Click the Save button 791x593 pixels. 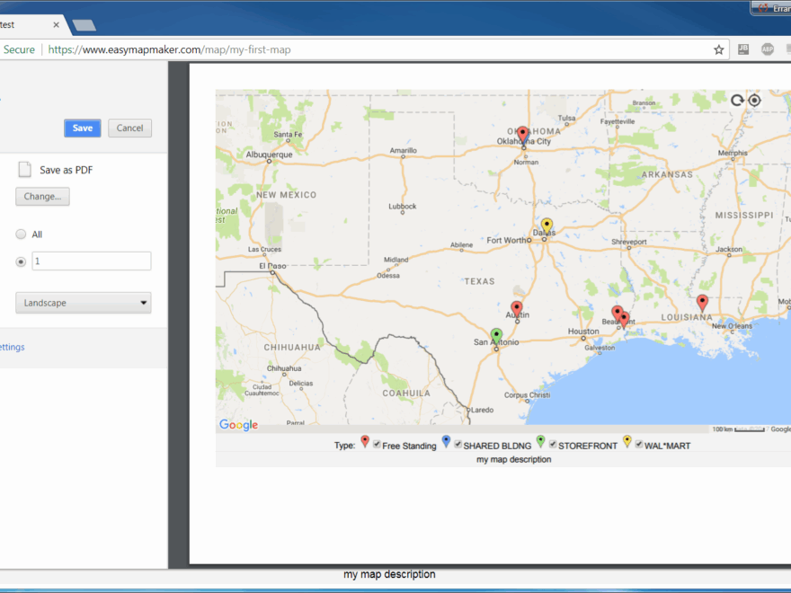[x=82, y=128]
